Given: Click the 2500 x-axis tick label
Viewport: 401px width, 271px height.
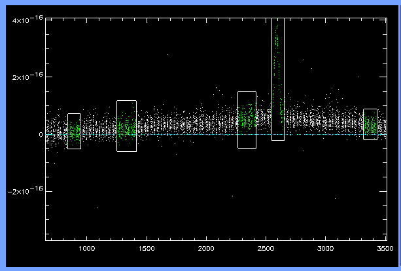Looking at the screenshot, I should coord(266,249).
